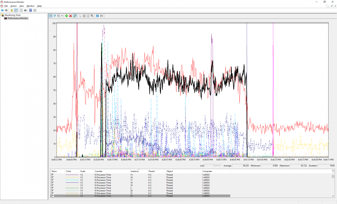Open the Change graph type dropdown arrow
The height and width of the screenshot is (204, 337).
click(62, 16)
